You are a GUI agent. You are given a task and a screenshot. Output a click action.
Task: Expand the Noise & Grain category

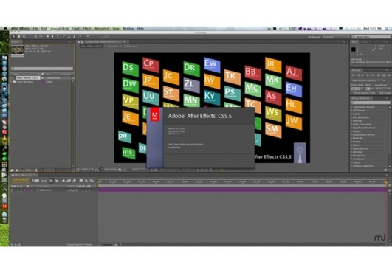point(351,148)
